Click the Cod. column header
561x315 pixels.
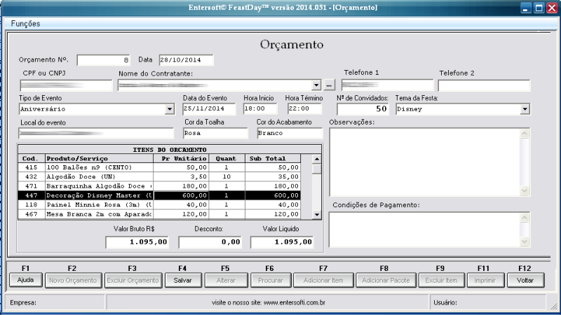[x=32, y=159]
